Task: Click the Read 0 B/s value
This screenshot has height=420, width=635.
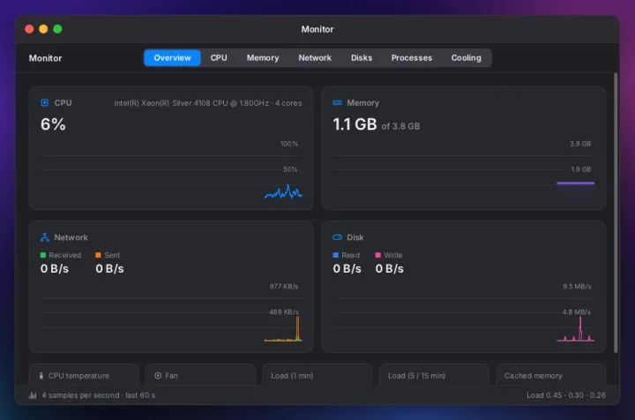Action: (x=347, y=268)
